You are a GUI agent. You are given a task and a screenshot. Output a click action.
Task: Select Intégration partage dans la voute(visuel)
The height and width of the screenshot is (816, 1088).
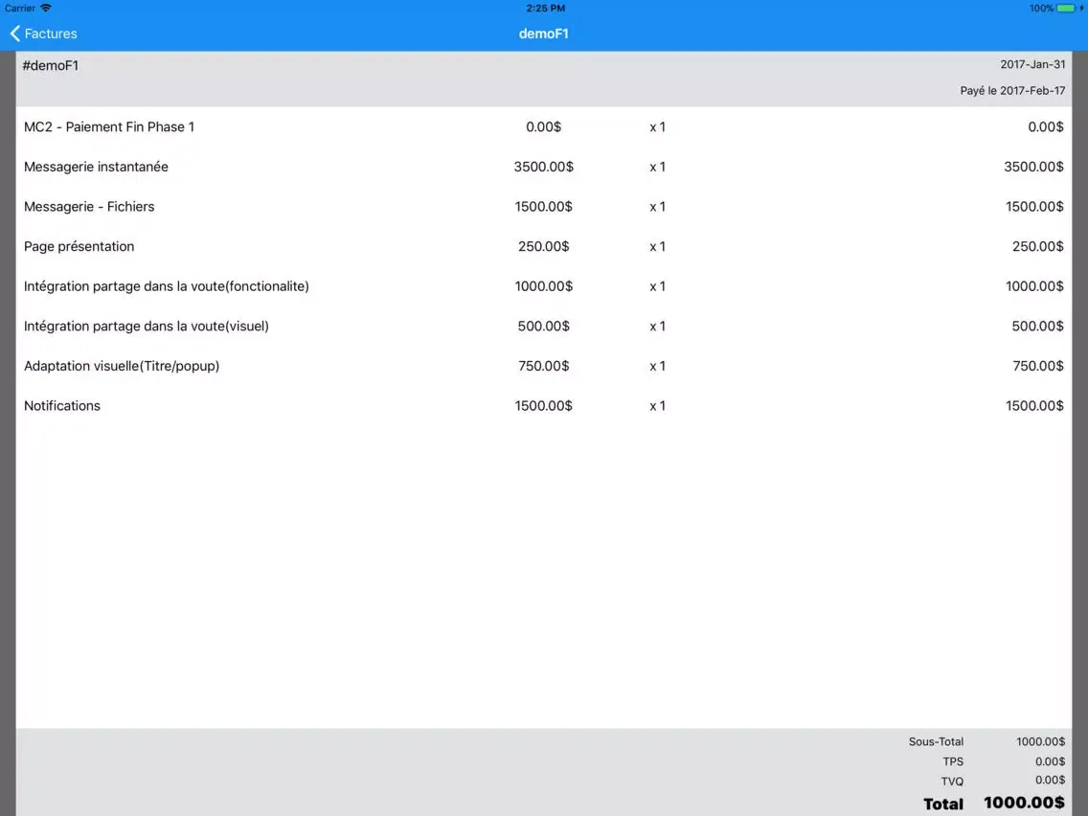click(x=147, y=326)
